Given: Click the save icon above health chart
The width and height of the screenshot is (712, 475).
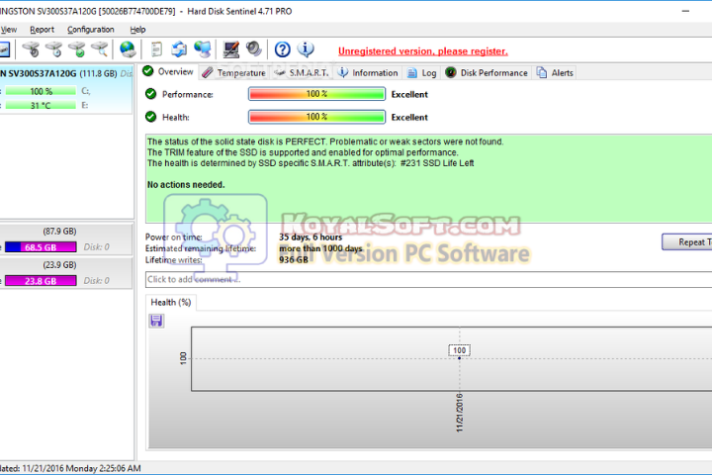Looking at the screenshot, I should tap(156, 321).
